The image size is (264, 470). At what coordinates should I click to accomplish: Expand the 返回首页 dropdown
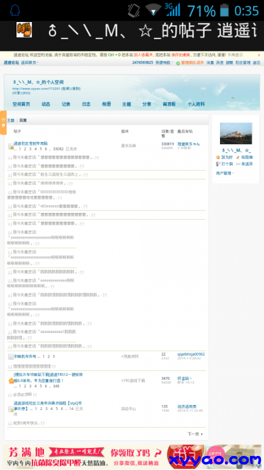(29, 62)
